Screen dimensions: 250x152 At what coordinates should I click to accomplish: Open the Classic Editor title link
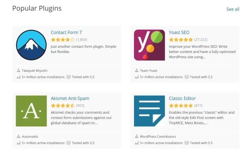(182, 98)
